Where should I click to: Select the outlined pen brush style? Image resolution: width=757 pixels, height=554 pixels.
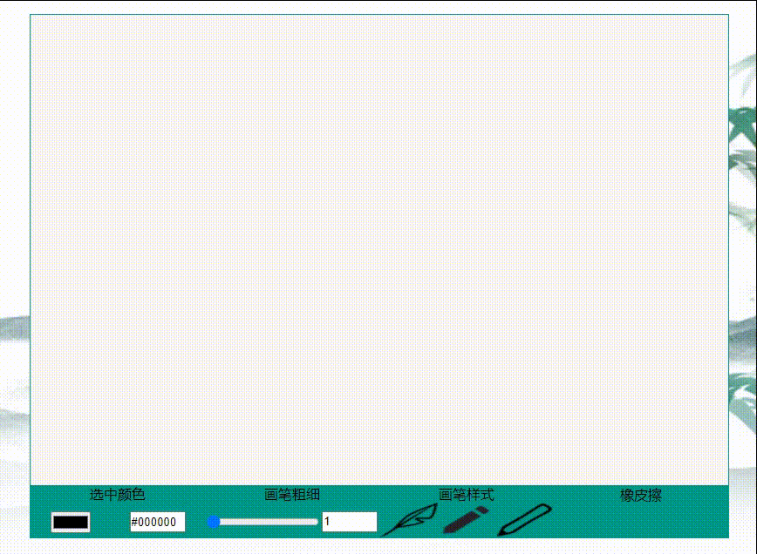coord(525,520)
